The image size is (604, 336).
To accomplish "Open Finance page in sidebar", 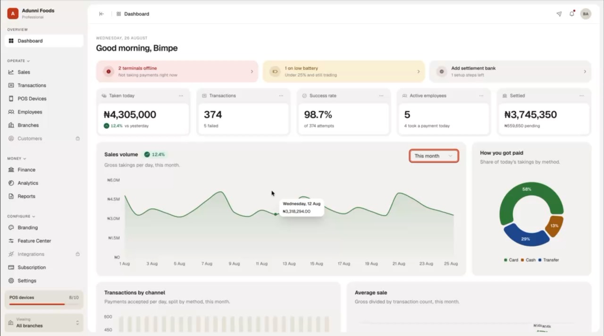I will coord(44,170).
